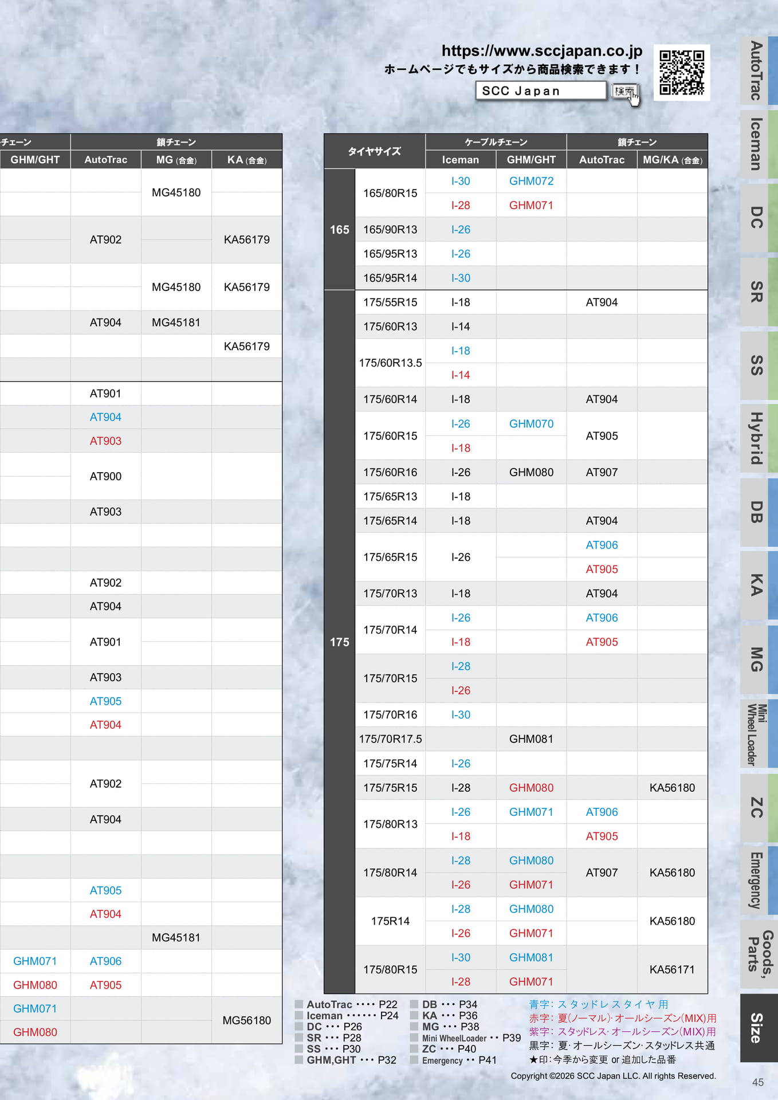Click the Iceman column header
This screenshot has width=778, height=1100.
(461, 160)
